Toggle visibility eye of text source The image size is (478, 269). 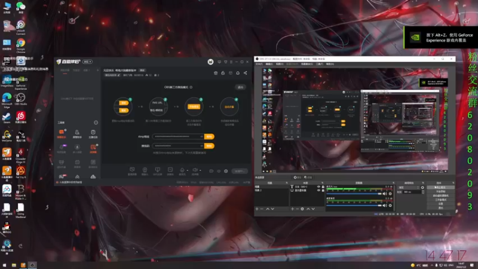point(318,187)
